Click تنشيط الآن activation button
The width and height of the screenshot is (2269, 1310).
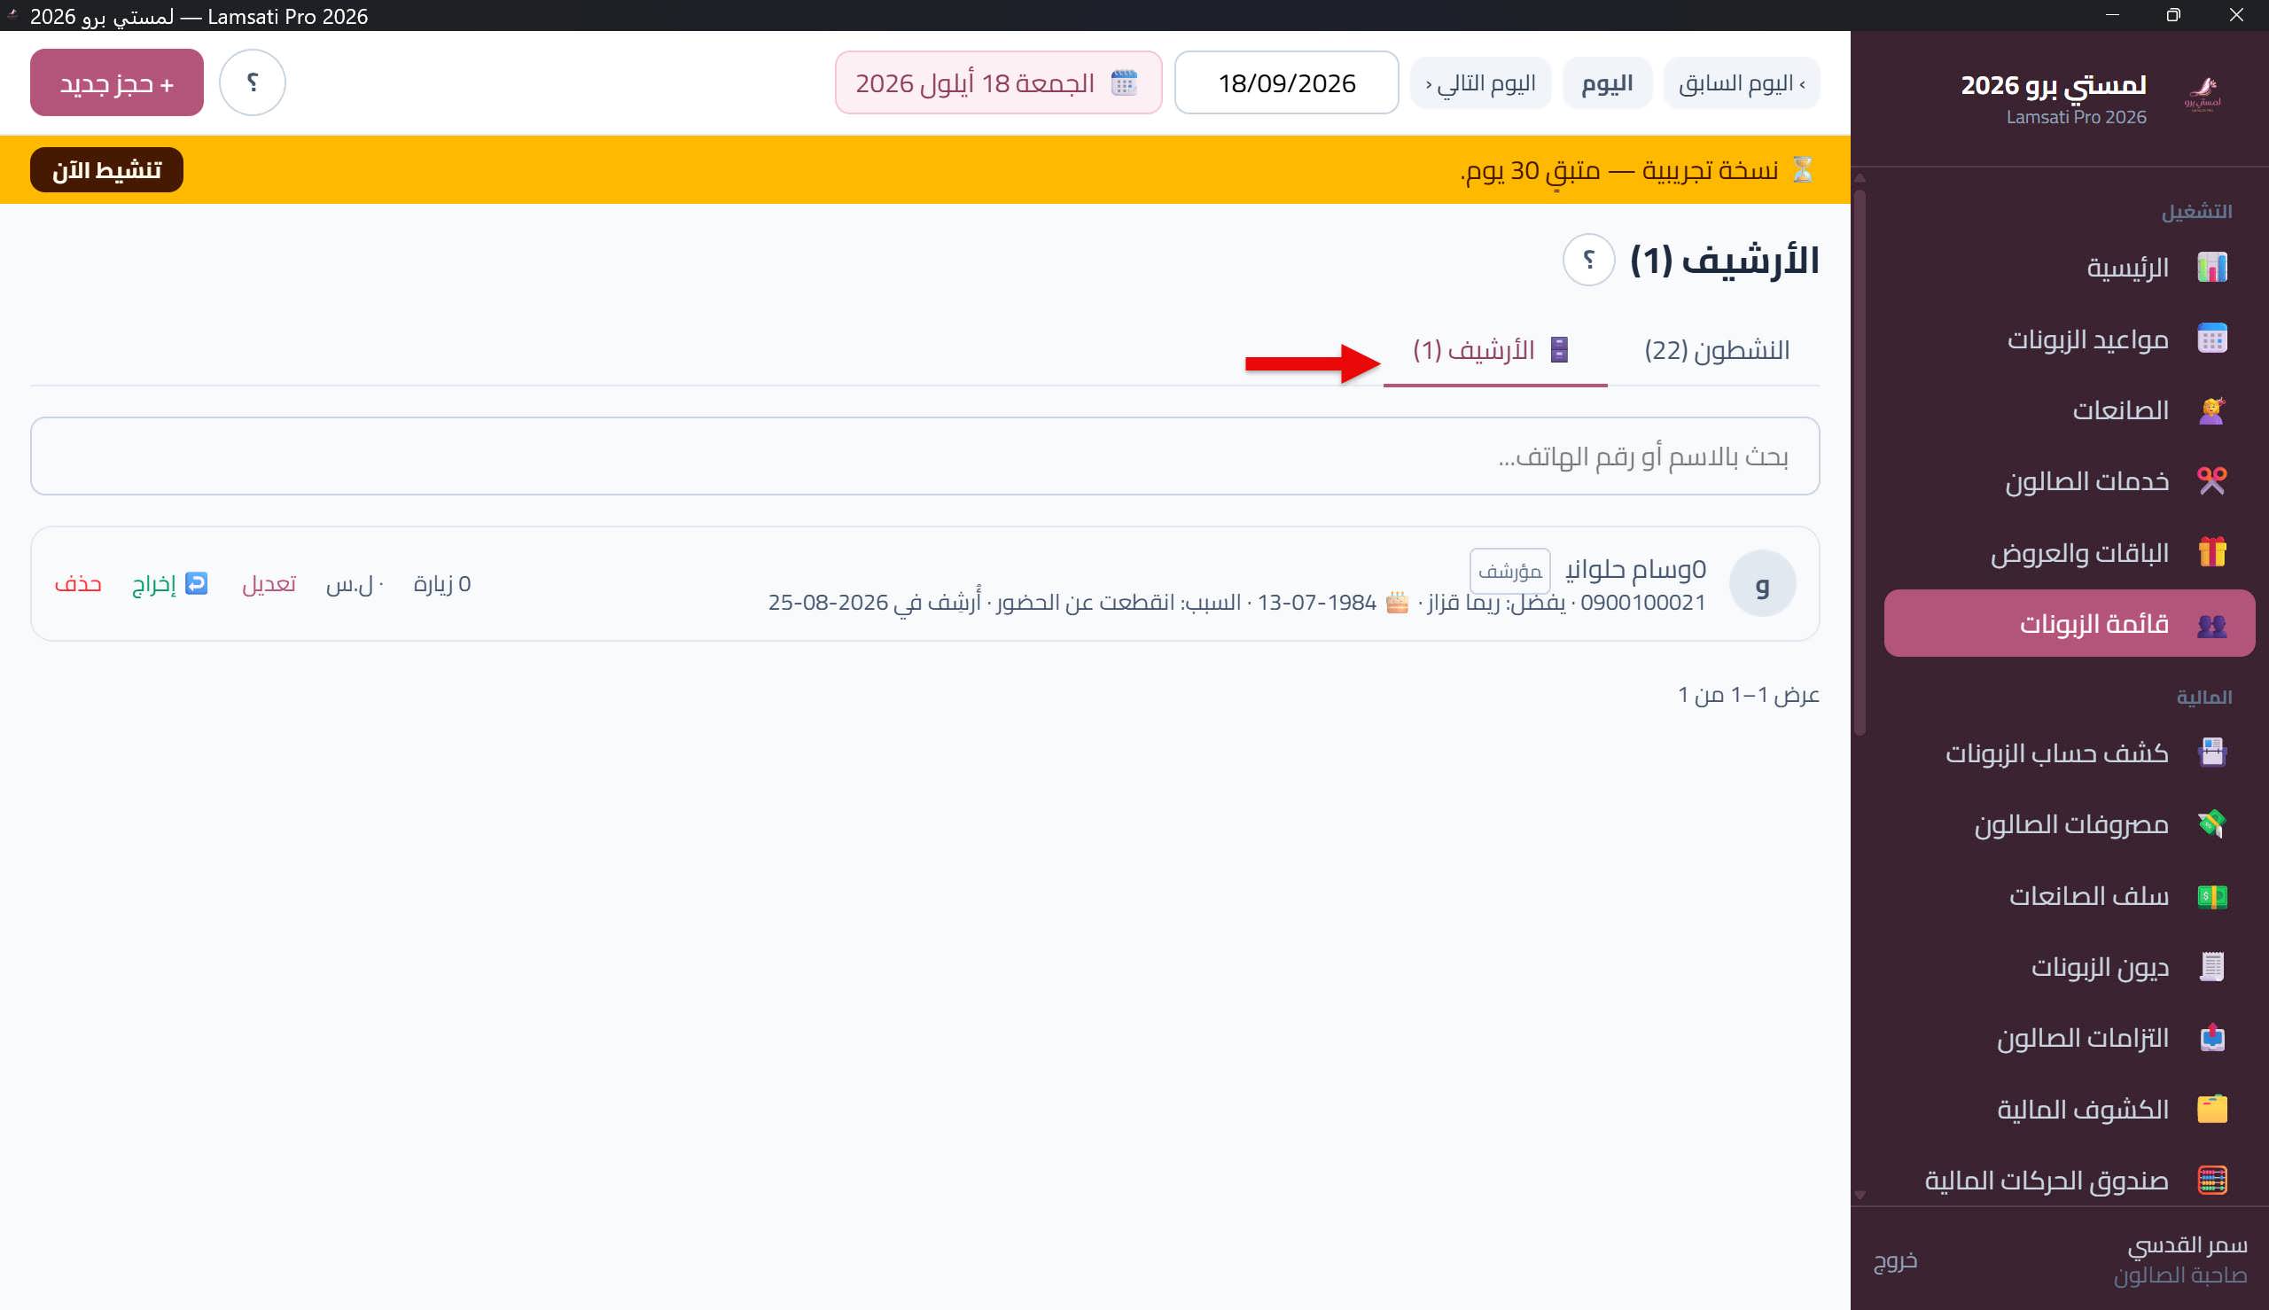tap(106, 170)
